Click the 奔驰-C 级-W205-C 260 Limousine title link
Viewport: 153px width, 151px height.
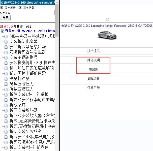click(107, 26)
